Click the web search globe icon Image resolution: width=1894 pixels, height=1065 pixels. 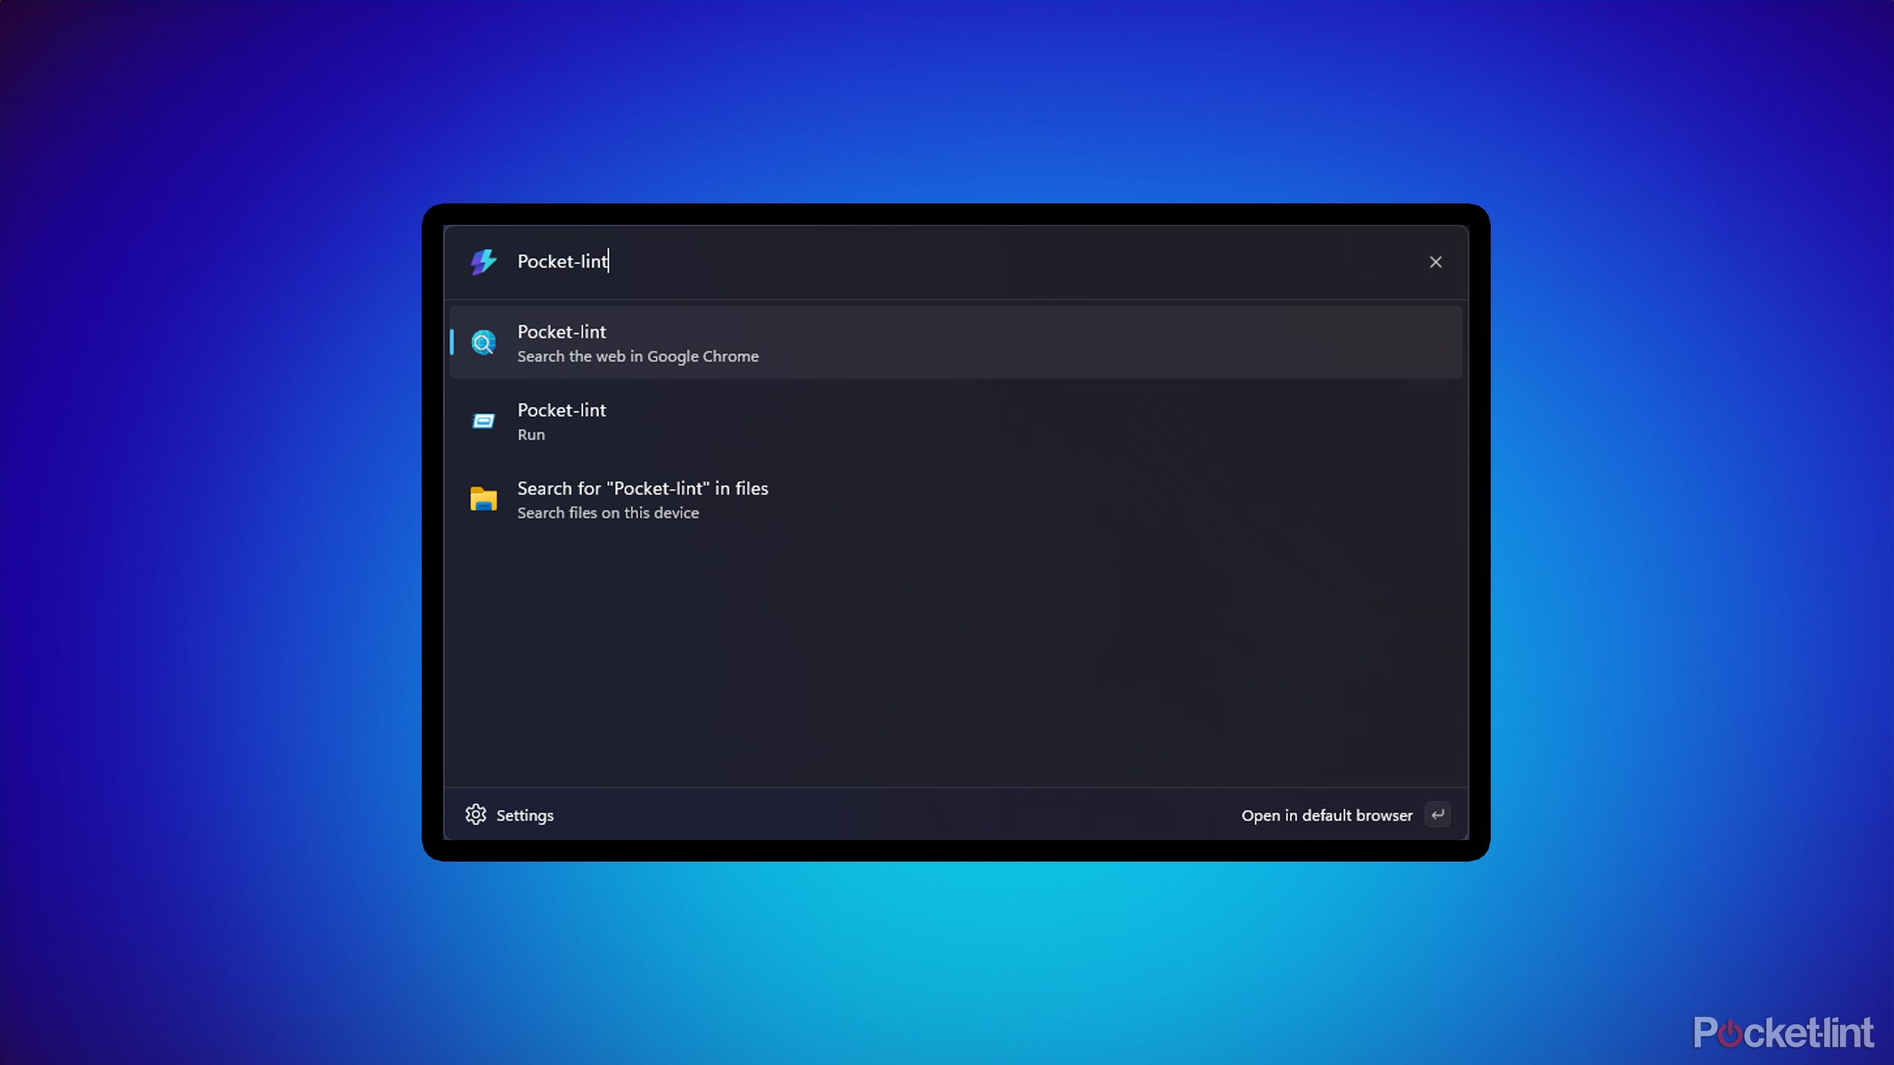[x=483, y=342]
